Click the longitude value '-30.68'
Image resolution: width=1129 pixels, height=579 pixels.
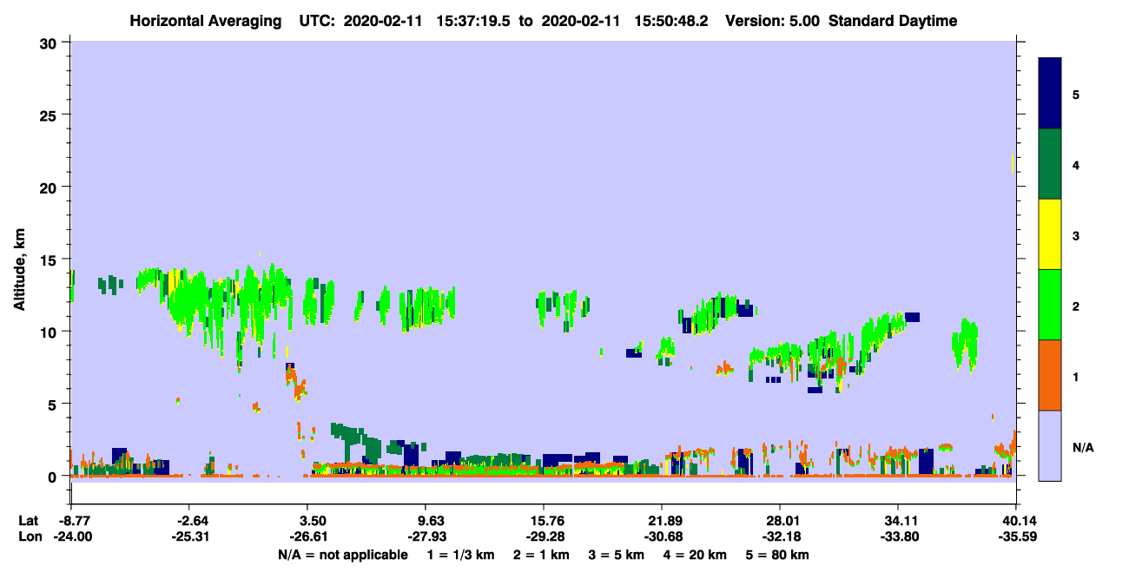(x=662, y=536)
